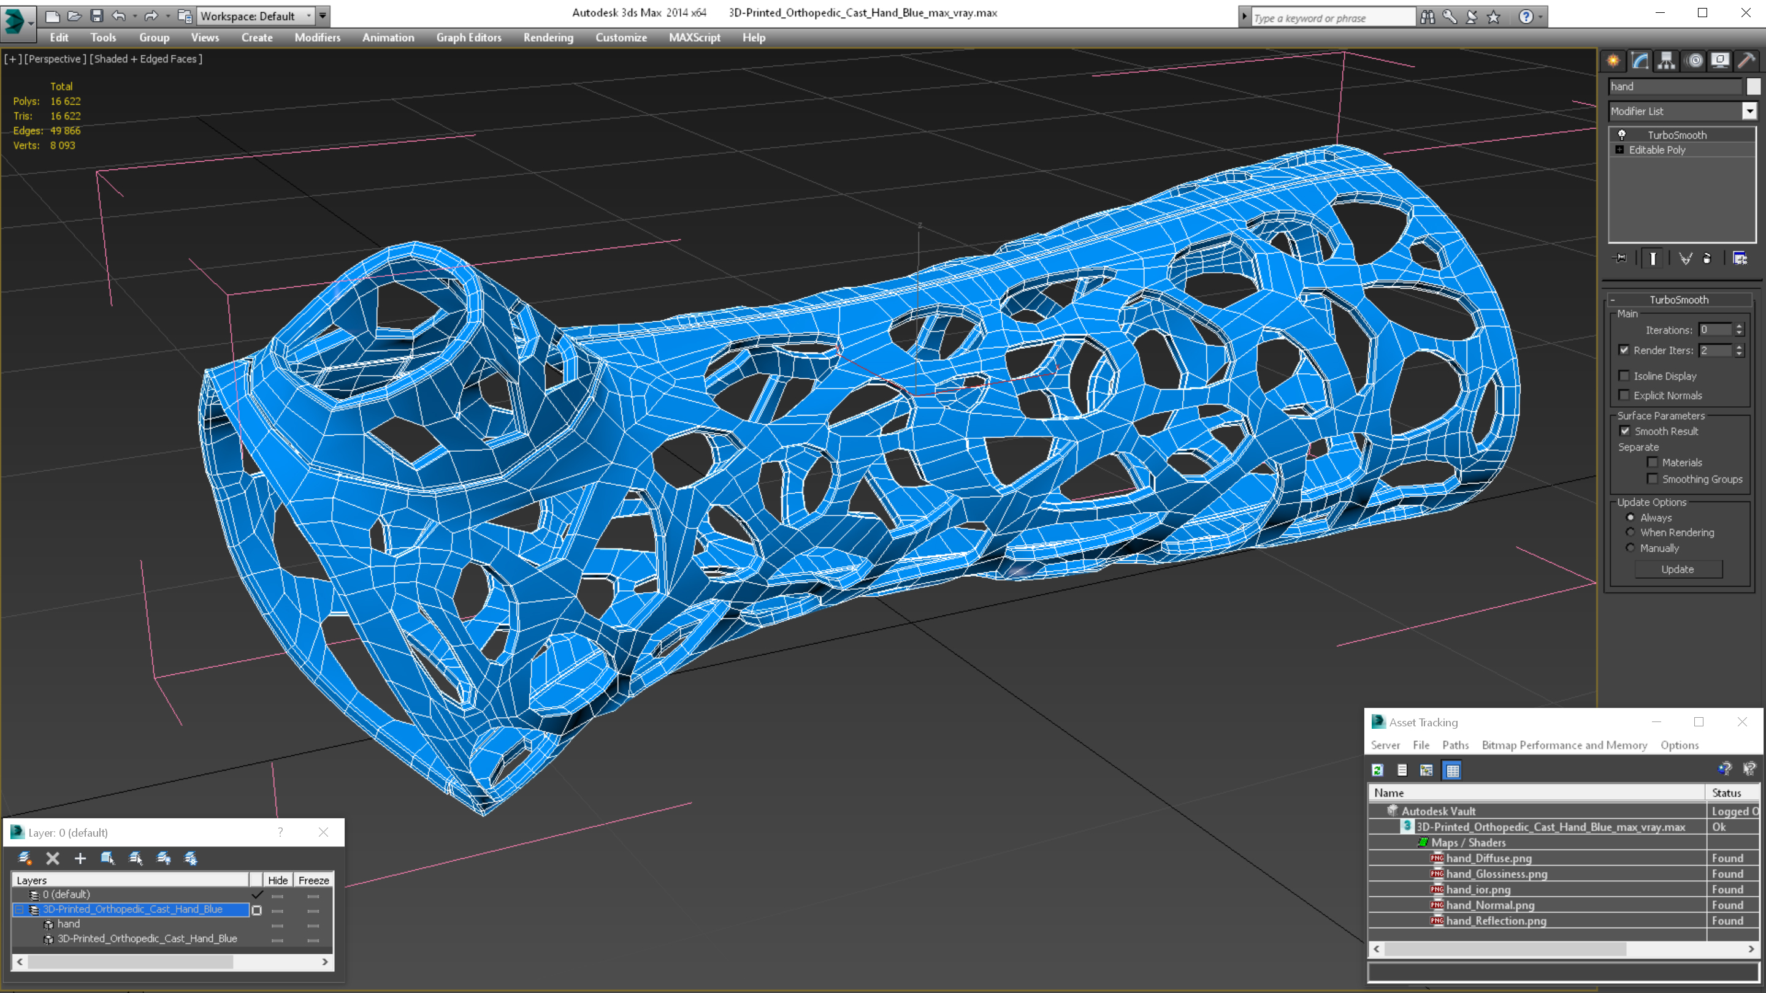Toggle Show End Result below the modifier stack
This screenshot has height=993, width=1766.
(x=1653, y=258)
